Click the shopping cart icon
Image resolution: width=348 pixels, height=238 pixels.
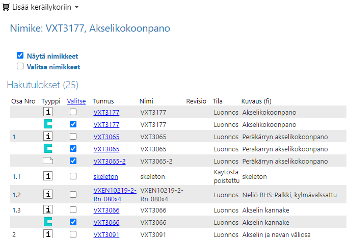tap(6, 8)
